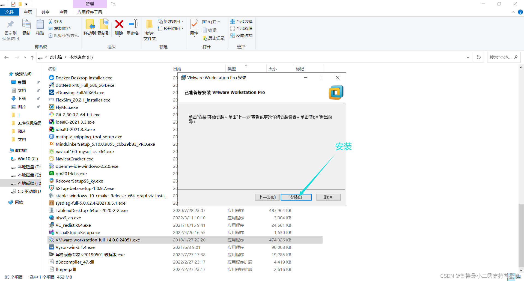The width and height of the screenshot is (524, 281).
Task: Close the VMware Workstation Pro installer
Action: click(x=338, y=78)
